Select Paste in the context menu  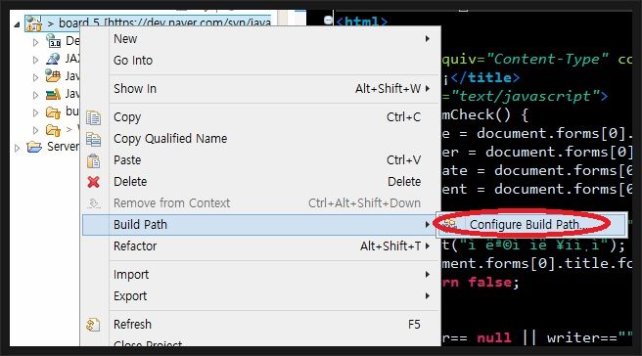[260, 160]
